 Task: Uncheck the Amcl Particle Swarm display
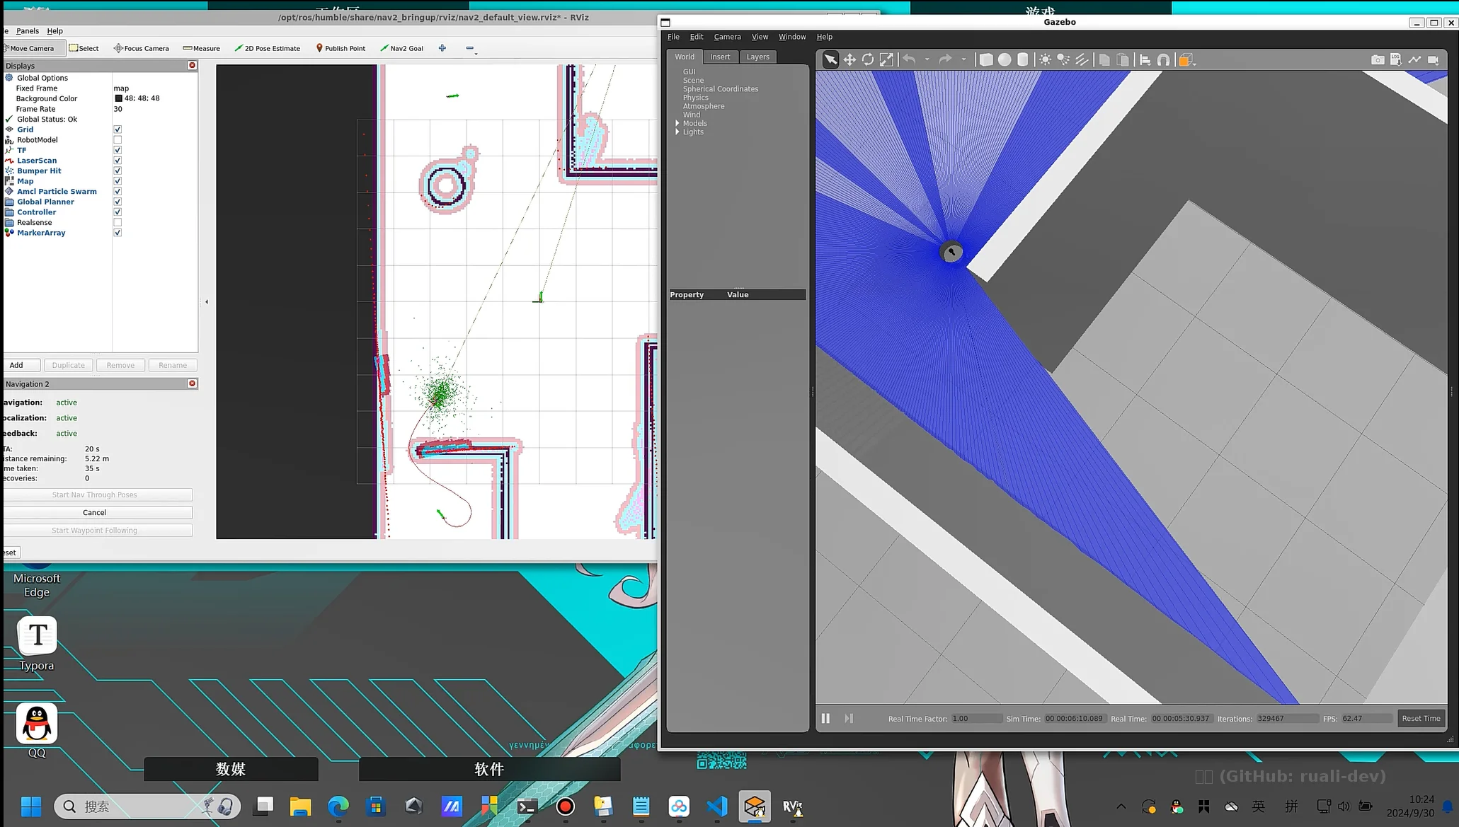[x=118, y=192]
